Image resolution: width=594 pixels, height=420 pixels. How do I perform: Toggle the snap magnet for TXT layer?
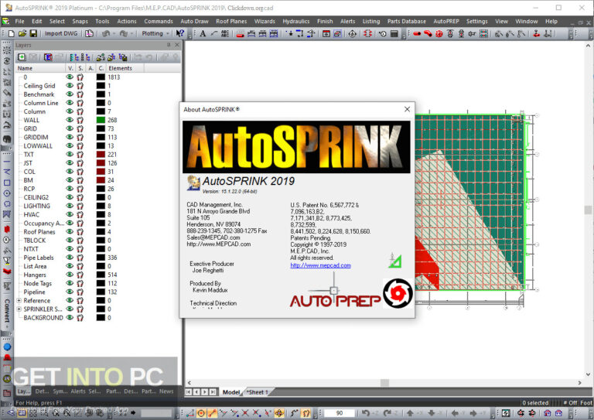coord(80,154)
